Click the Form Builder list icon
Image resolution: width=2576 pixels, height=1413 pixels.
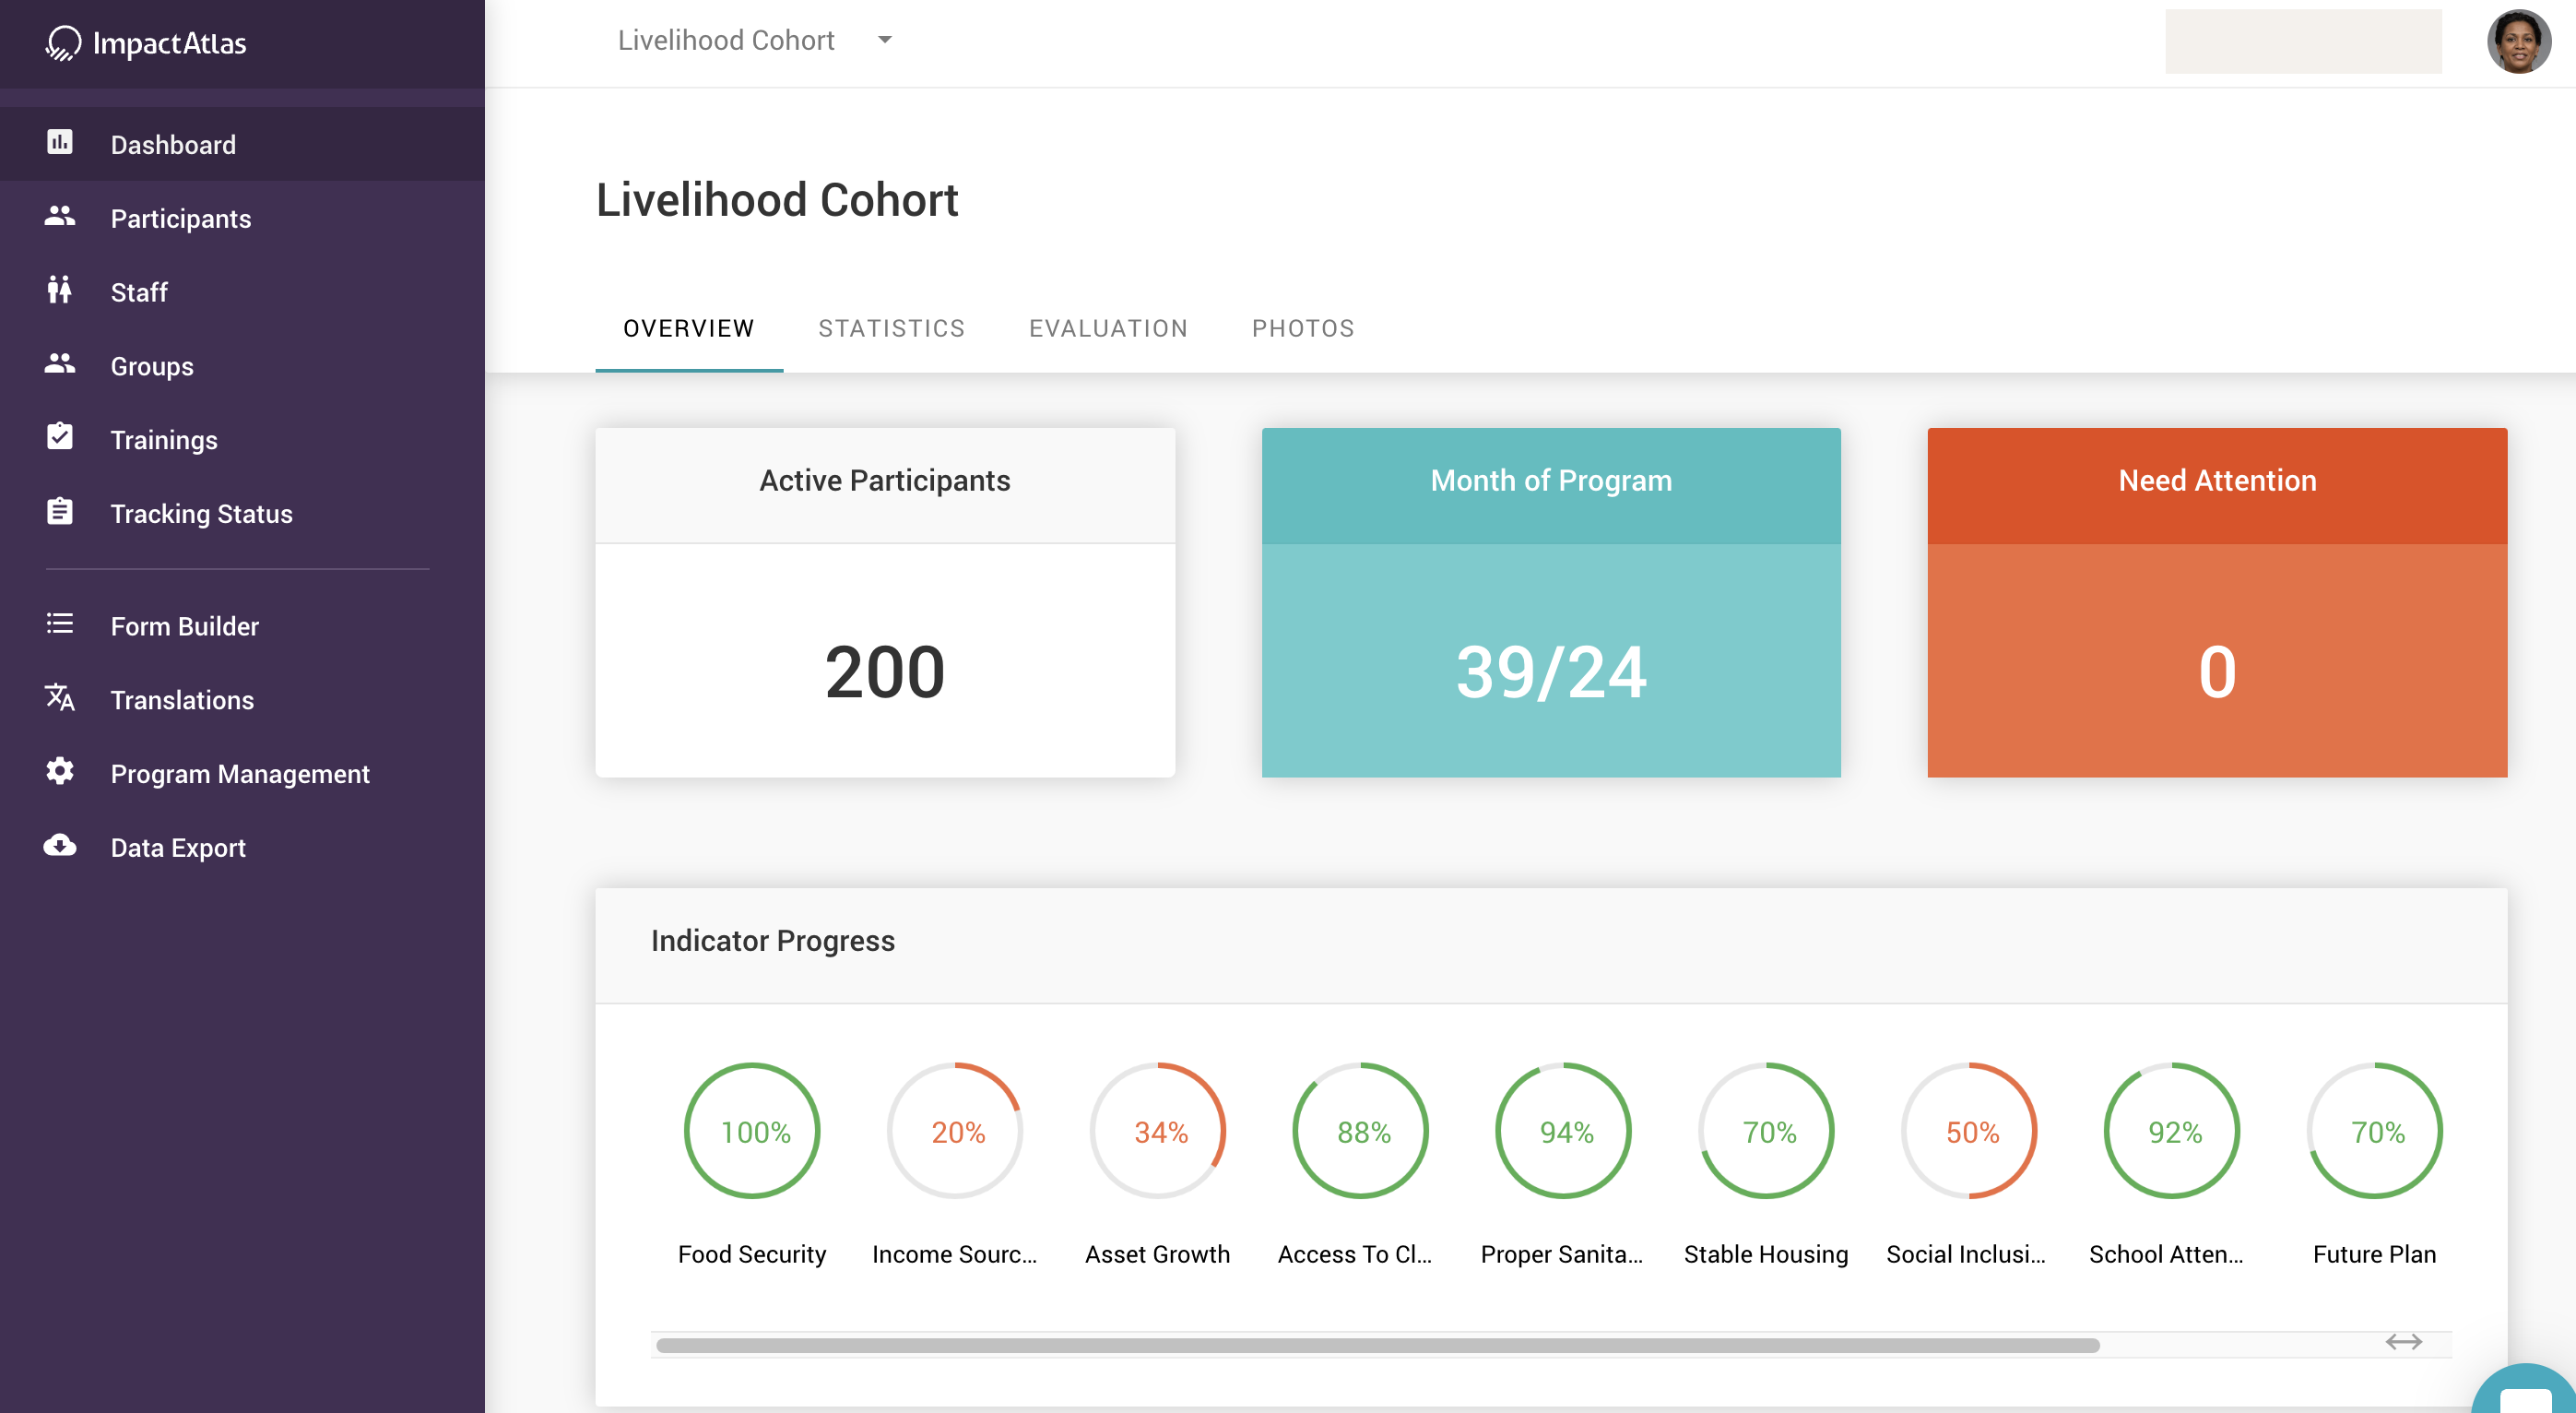point(60,624)
